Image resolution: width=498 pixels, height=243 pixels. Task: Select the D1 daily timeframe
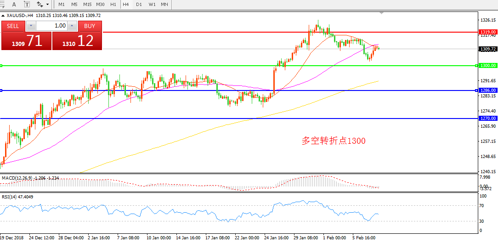139,5
